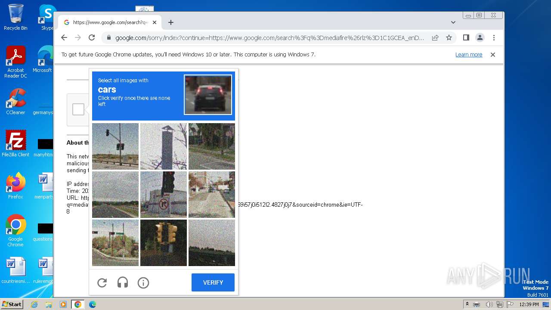
Task: Select captcha tile with green roadside grass and tree
Action: pos(212,146)
